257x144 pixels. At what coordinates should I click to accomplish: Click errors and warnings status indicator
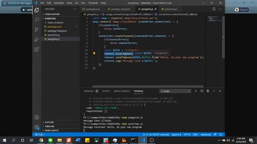(40, 134)
